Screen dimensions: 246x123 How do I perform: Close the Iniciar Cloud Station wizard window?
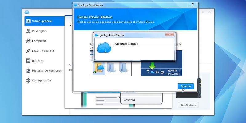pyautogui.click(x=192, y=4)
